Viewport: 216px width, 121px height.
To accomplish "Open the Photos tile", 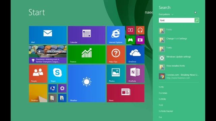I will [116, 74].
